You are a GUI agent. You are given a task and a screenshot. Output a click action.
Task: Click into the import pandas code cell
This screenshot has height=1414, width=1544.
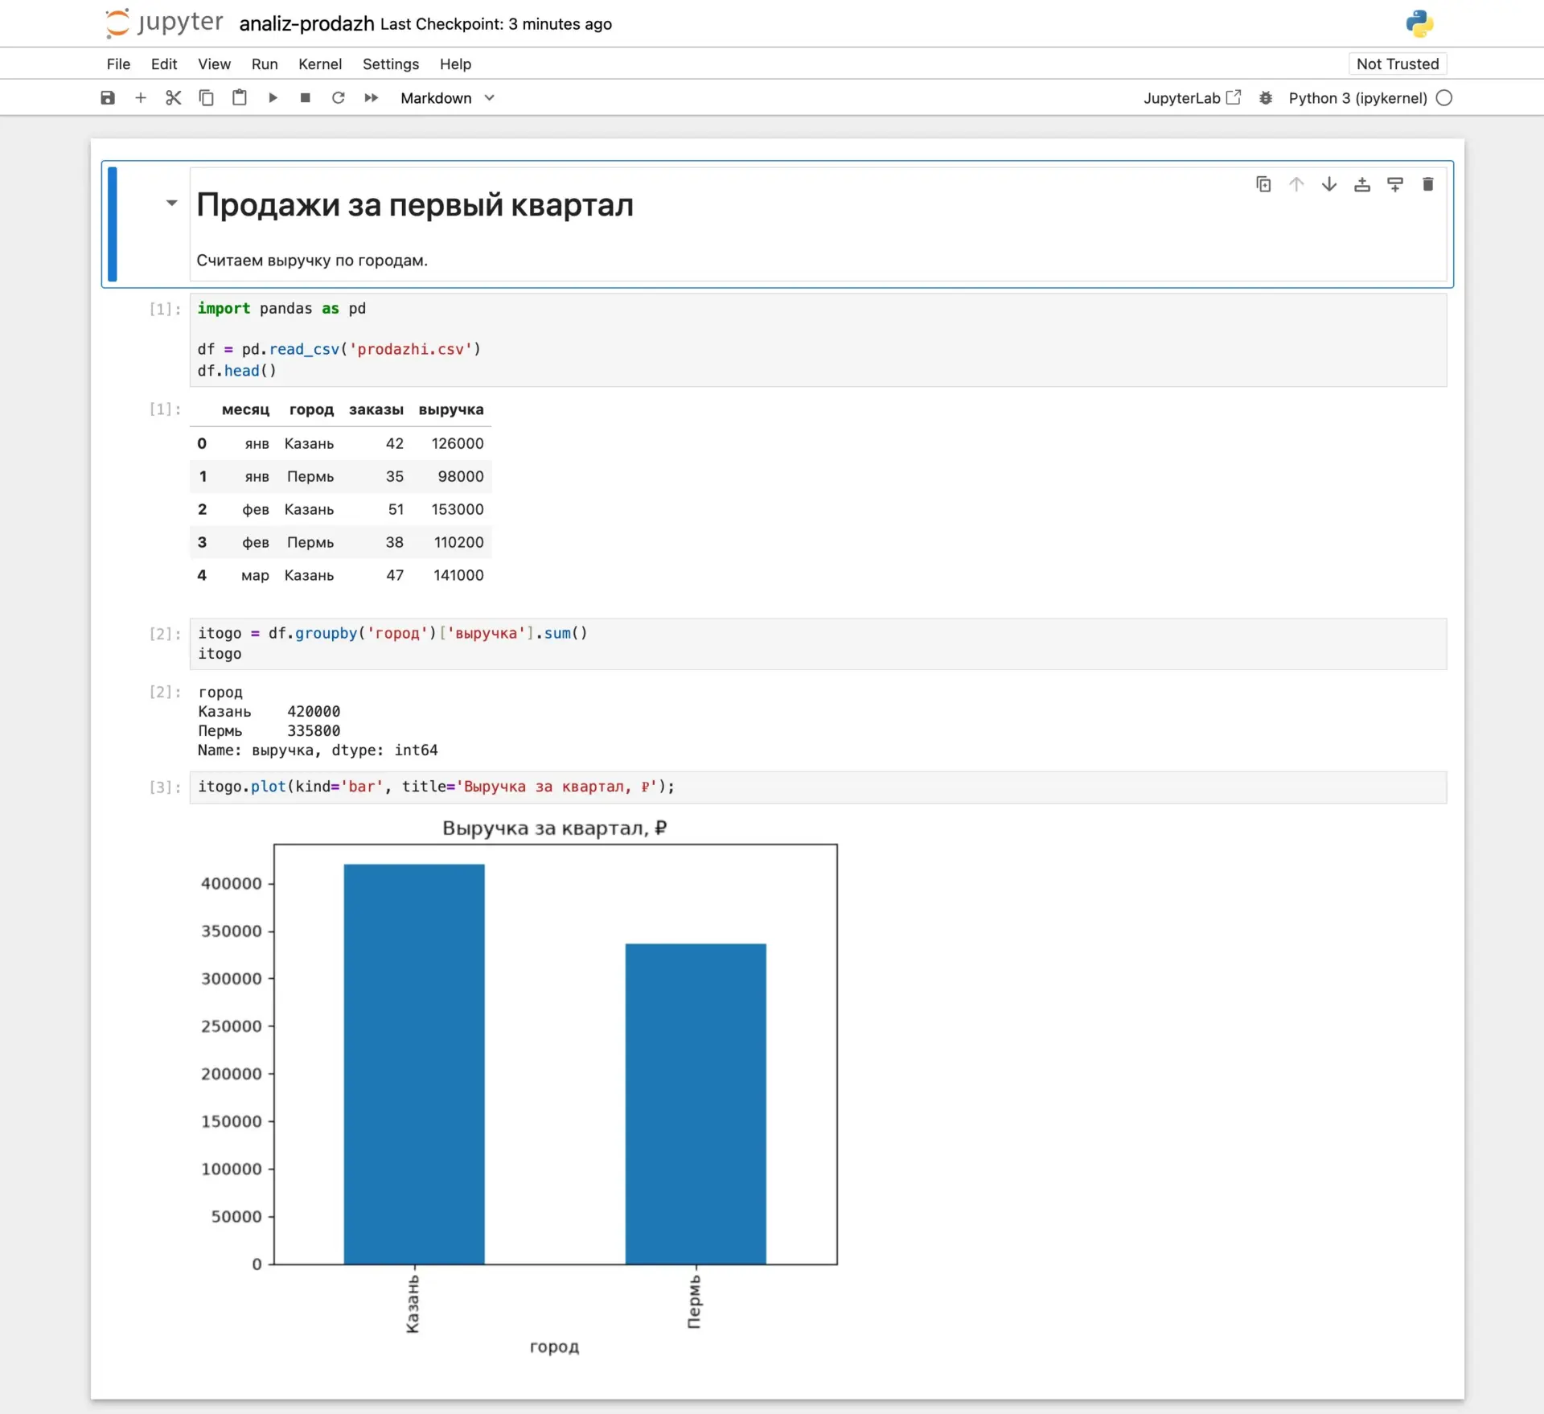(x=818, y=339)
